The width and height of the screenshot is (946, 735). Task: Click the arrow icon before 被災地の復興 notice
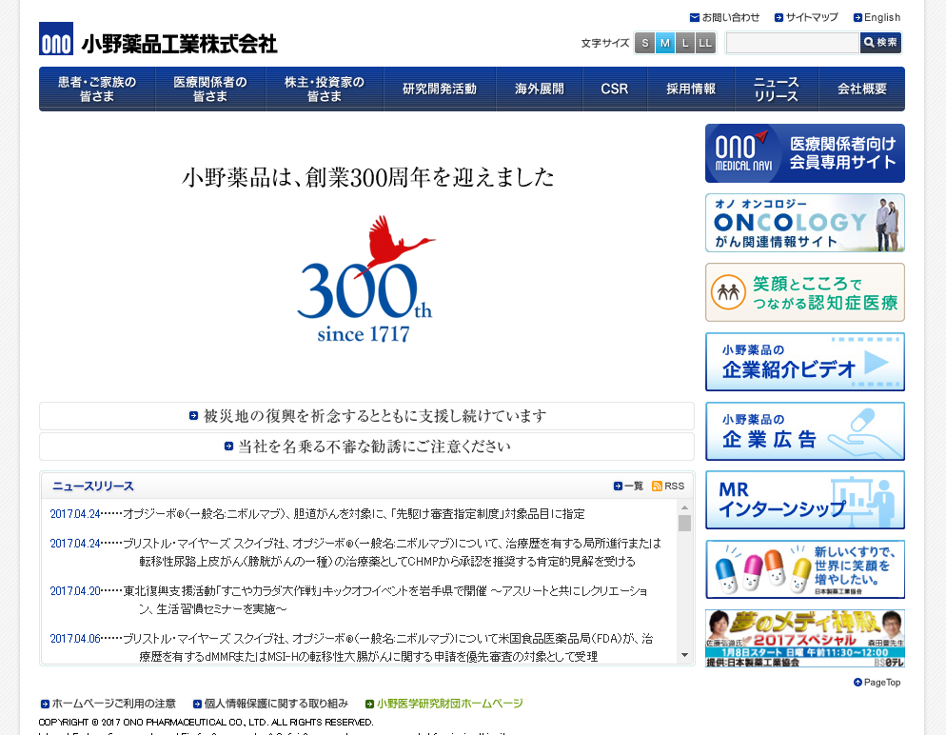click(x=193, y=416)
